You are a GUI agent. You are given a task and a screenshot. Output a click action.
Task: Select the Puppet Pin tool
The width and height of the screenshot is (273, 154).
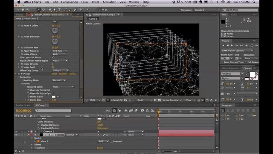[88, 10]
